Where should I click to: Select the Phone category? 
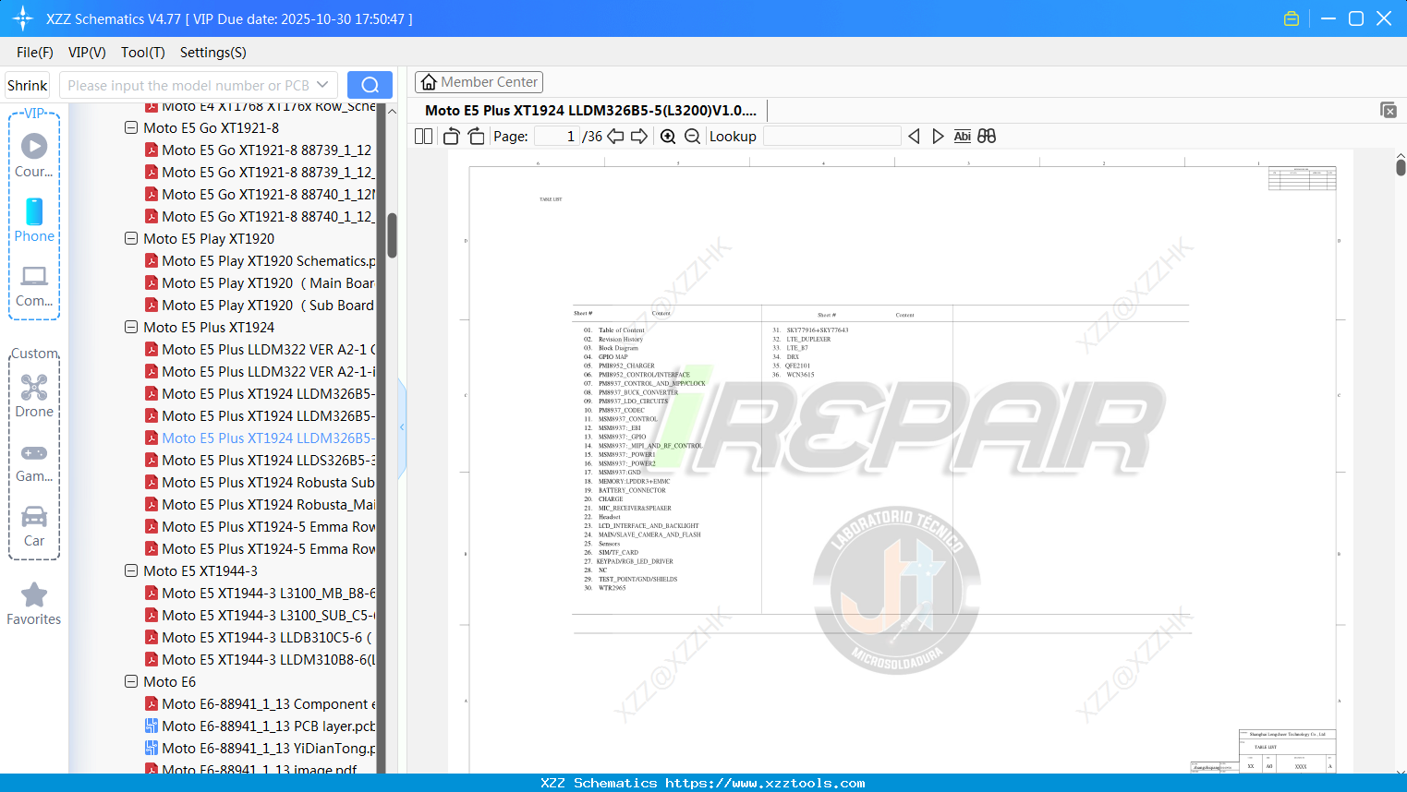click(x=34, y=222)
